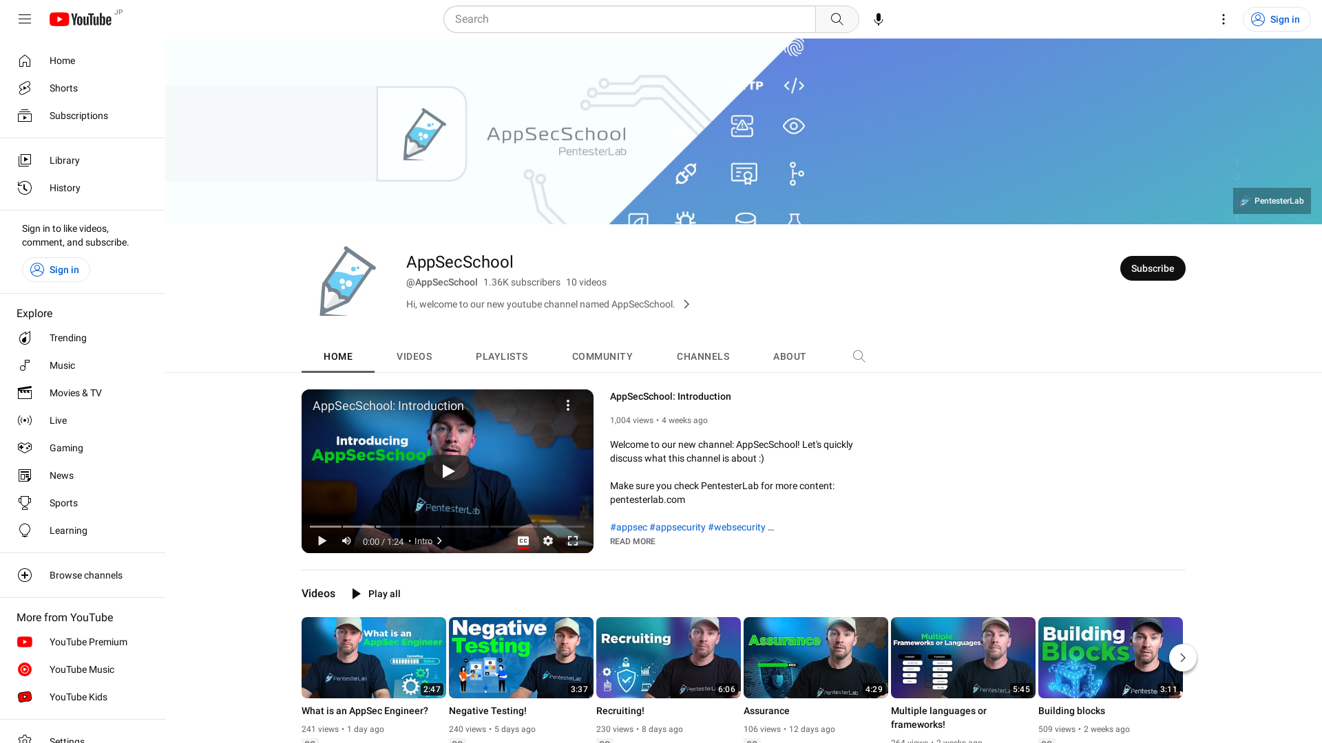
Task: Mute the video player volume
Action: (346, 541)
